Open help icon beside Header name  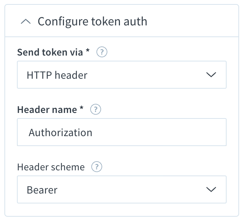pos(96,109)
